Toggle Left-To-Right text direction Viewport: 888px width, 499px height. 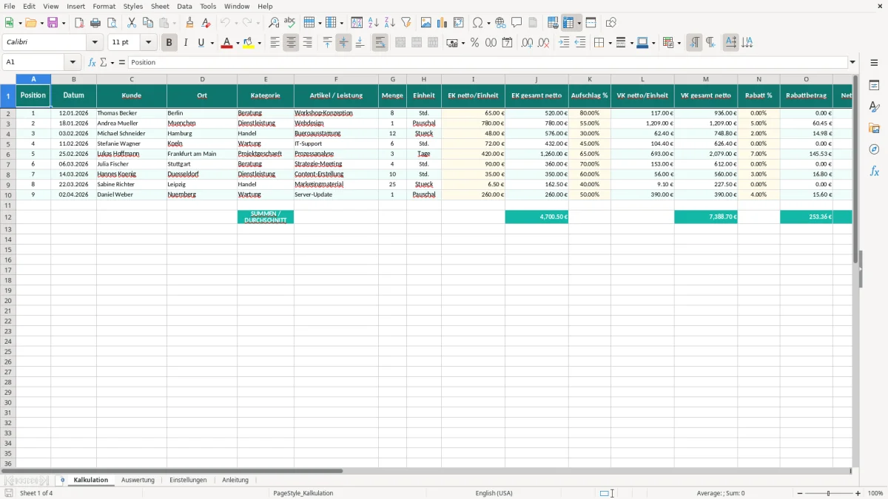(694, 43)
